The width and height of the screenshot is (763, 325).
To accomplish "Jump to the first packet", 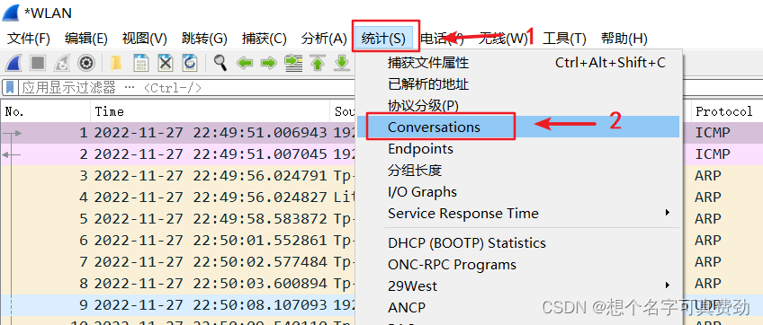I will [x=318, y=63].
